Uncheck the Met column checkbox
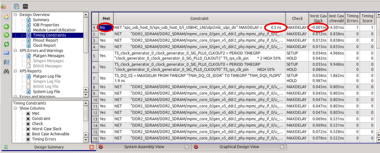This screenshot has width=380, height=153. pos(28,114)
